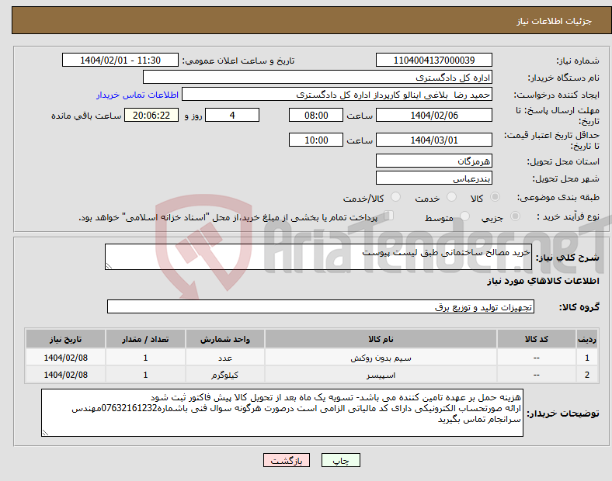Click the buyer notes textarea هزینه حمل
The height and width of the screenshot is (481, 612).
(x=282, y=413)
